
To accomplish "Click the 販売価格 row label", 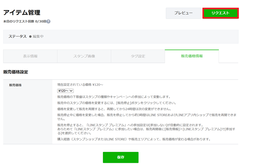I will click(15, 85).
